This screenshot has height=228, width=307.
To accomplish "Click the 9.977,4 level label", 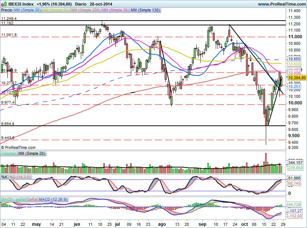I will pos(8,103).
